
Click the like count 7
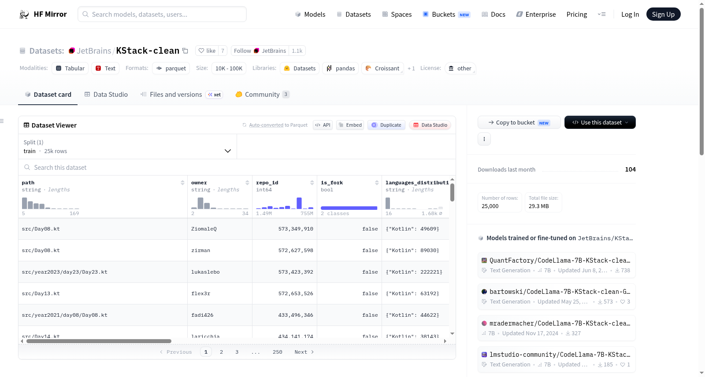tap(223, 51)
